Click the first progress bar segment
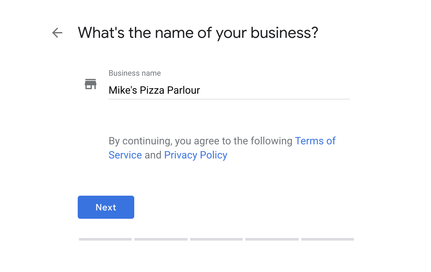 point(105,239)
